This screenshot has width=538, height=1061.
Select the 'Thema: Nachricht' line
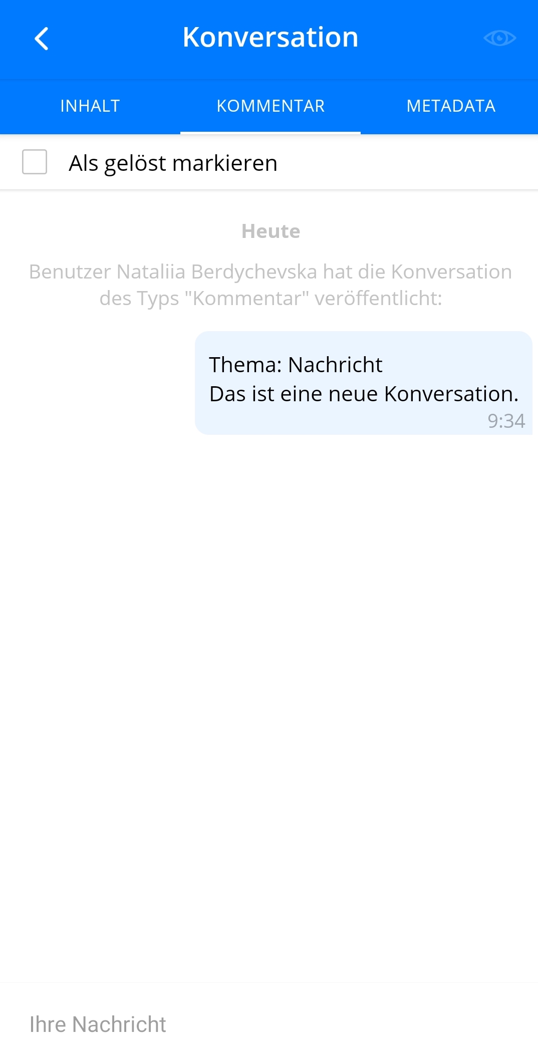(x=296, y=365)
